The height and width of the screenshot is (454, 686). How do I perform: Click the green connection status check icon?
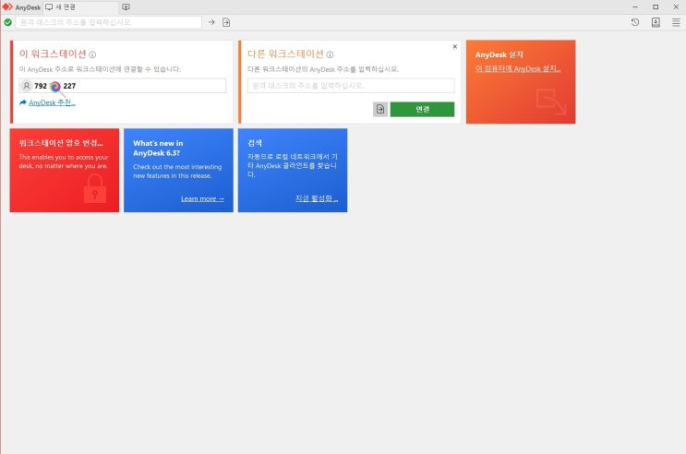(x=8, y=22)
